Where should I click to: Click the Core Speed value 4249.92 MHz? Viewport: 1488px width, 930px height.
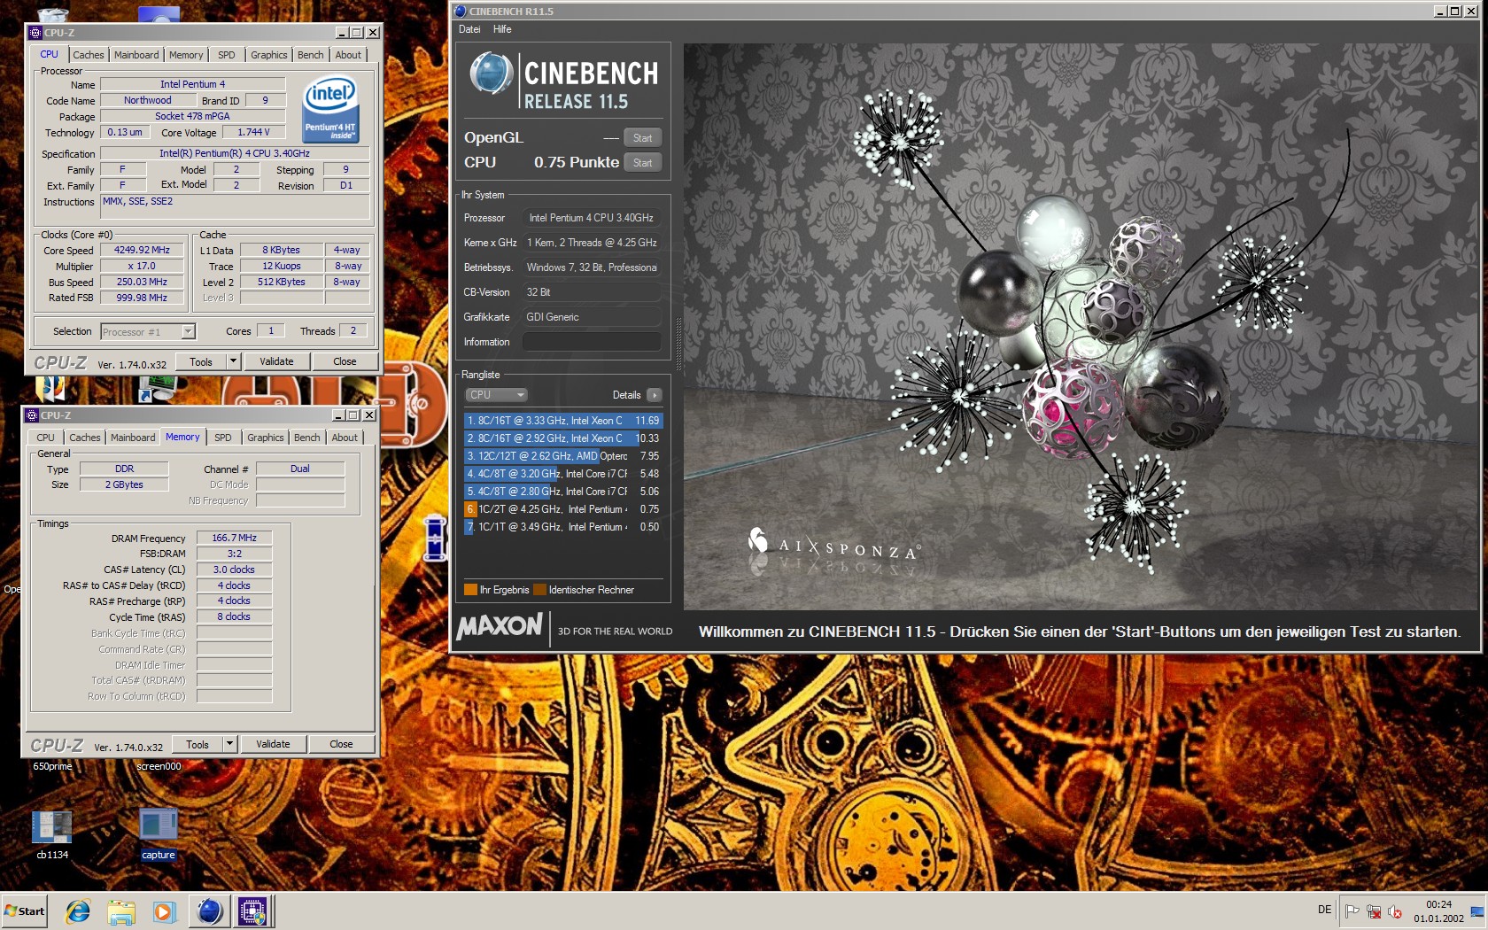pyautogui.click(x=142, y=251)
